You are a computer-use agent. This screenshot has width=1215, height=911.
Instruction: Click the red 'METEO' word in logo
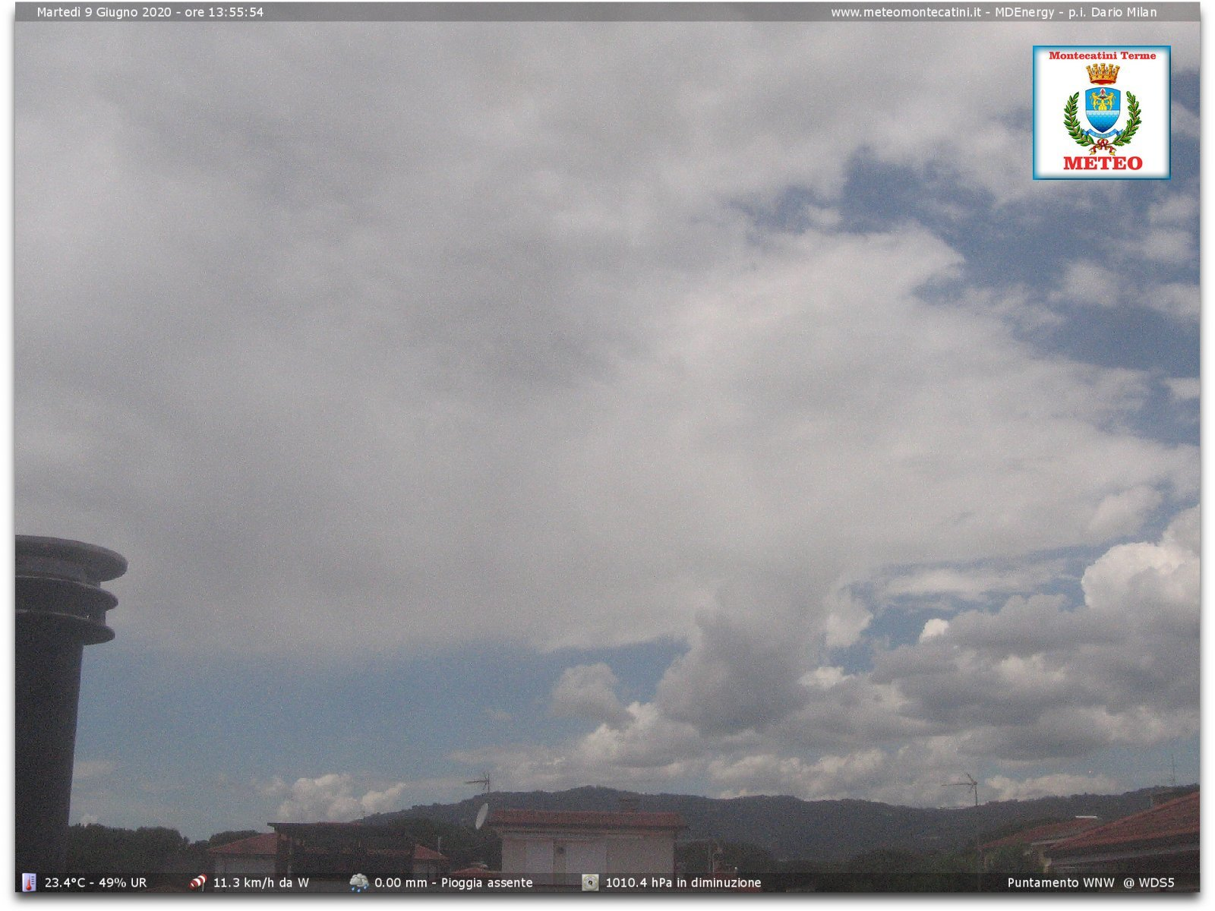(1103, 163)
